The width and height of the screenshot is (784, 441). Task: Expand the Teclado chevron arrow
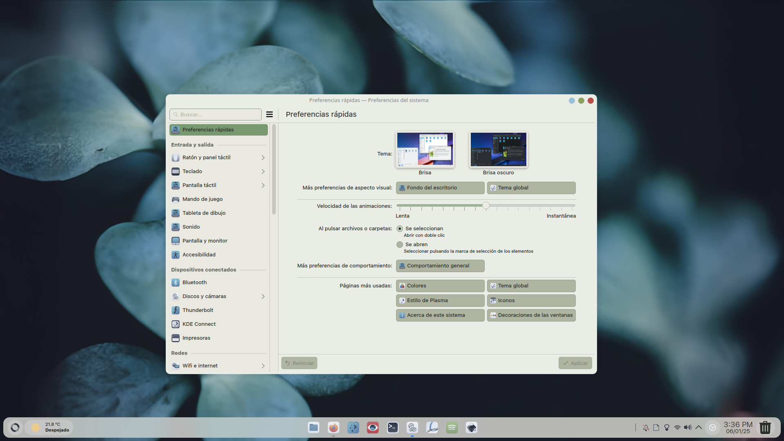263,171
